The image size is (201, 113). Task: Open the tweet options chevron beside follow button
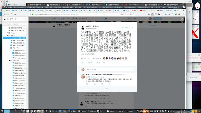tap(133, 27)
